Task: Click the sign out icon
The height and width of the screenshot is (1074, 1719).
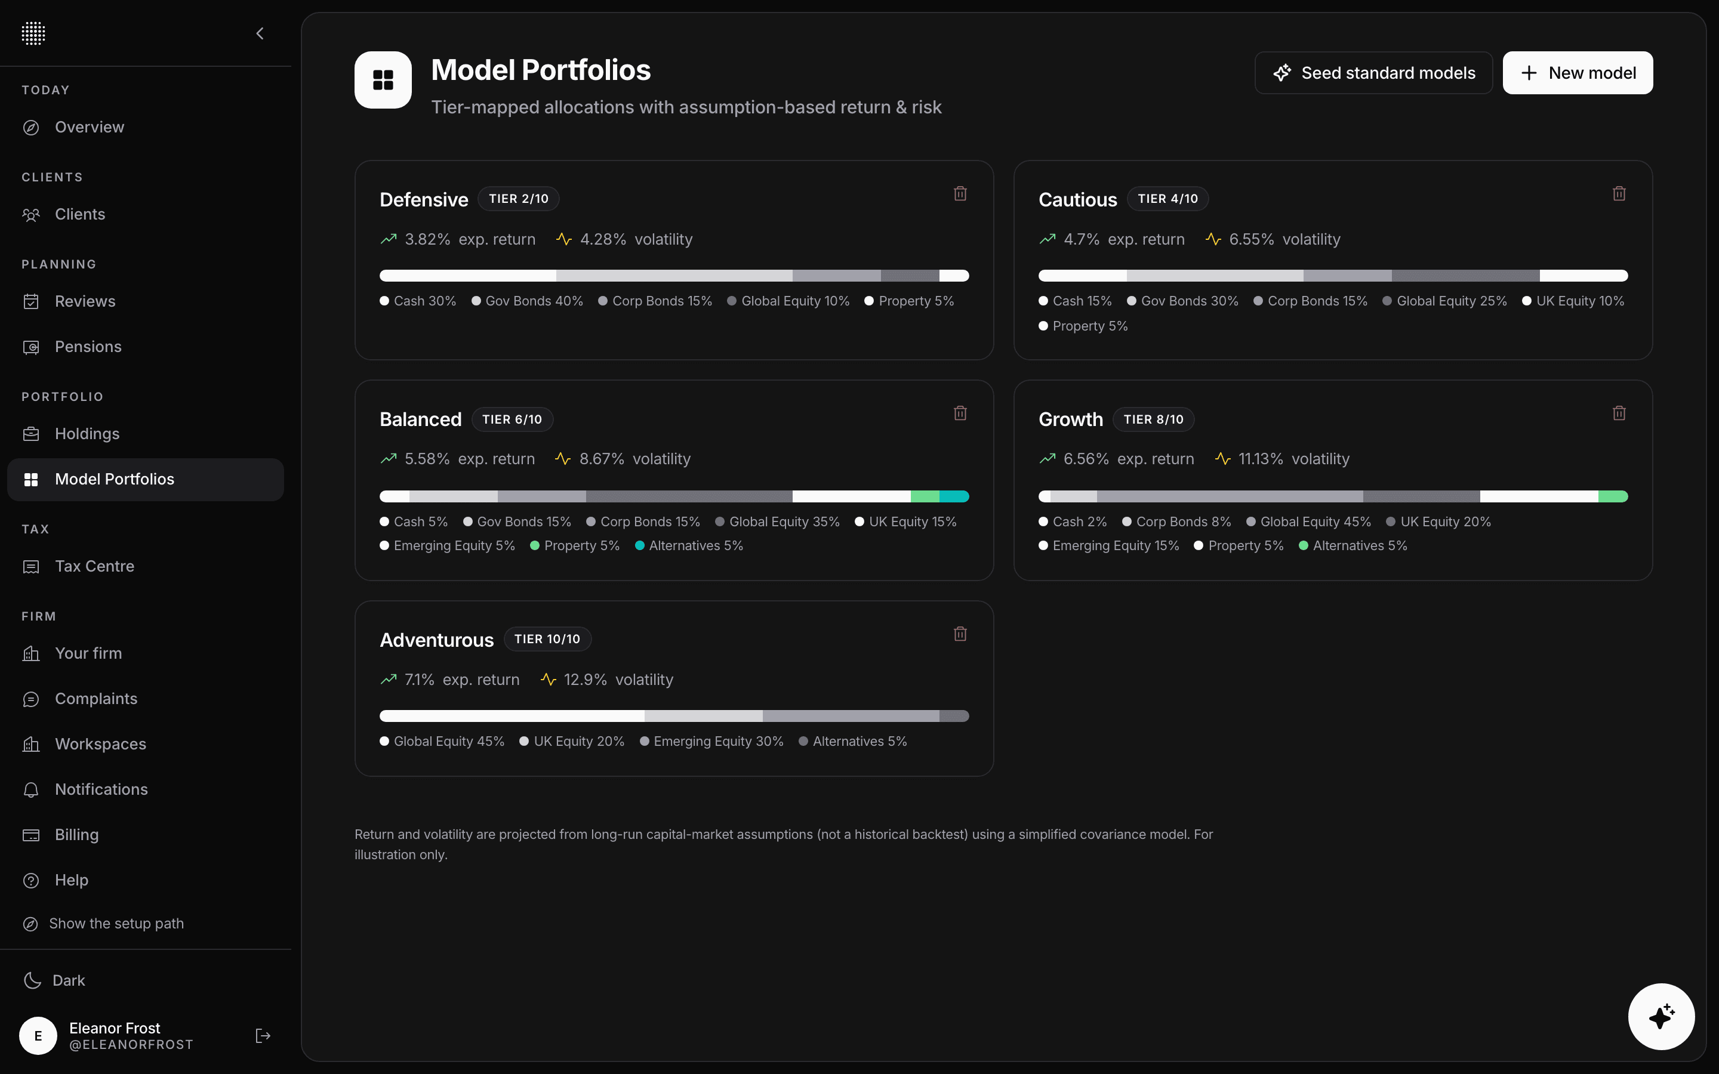Action: coord(263,1036)
